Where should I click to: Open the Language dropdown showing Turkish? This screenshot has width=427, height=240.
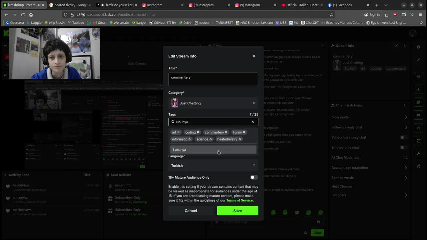pyautogui.click(x=213, y=165)
